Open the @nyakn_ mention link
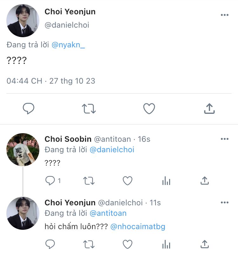Screen dimensions: 238x253 68,45
